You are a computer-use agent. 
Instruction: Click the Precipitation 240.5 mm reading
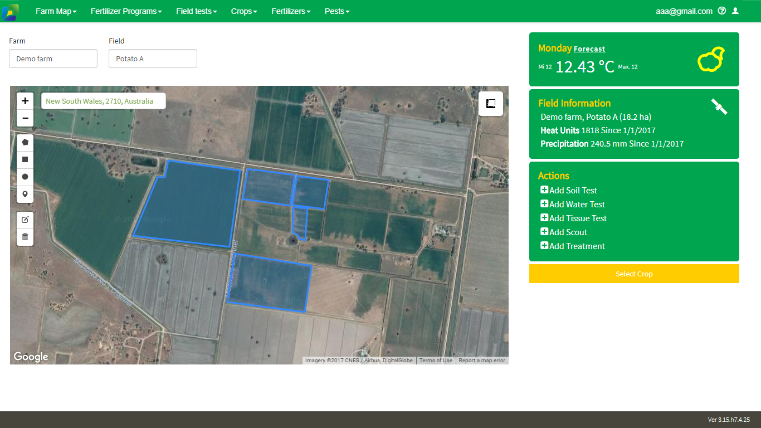coord(612,144)
